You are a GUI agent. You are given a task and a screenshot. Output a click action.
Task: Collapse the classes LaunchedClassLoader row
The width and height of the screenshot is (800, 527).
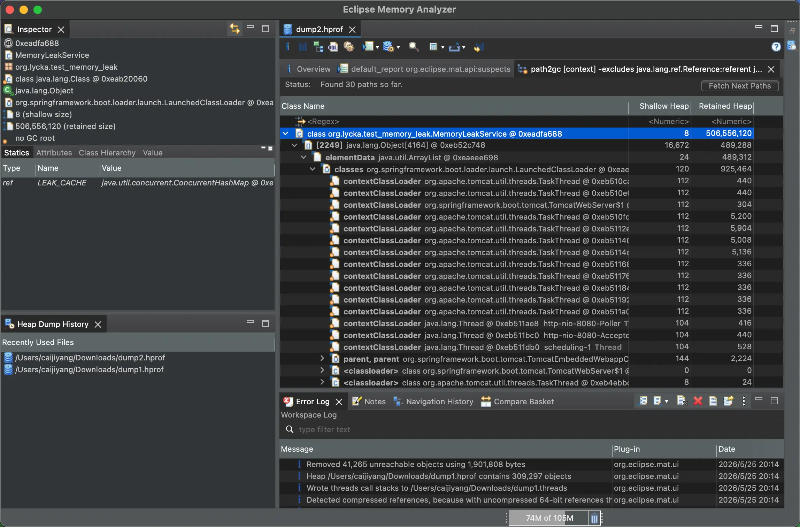coord(313,169)
